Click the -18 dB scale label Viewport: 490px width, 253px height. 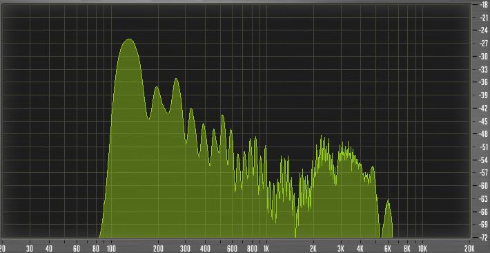(484, 4)
